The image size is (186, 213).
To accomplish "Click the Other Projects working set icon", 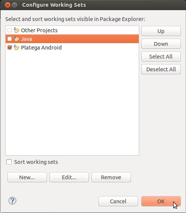I will click(x=16, y=30).
